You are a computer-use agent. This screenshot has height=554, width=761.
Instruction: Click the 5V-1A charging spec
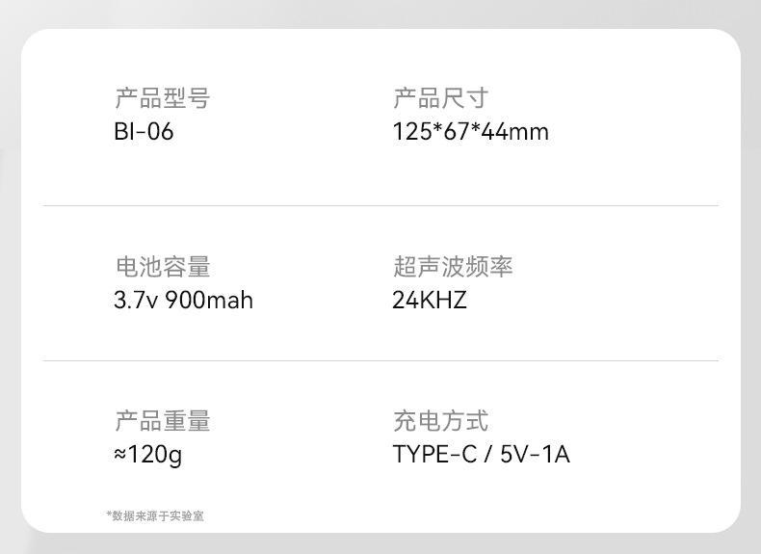(x=535, y=454)
